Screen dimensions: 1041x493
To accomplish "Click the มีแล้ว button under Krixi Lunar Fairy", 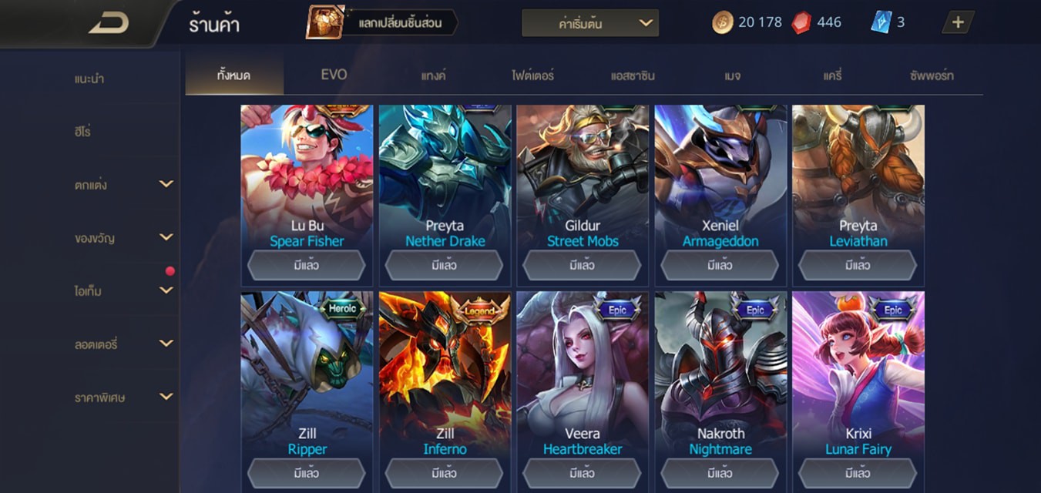I will point(858,473).
